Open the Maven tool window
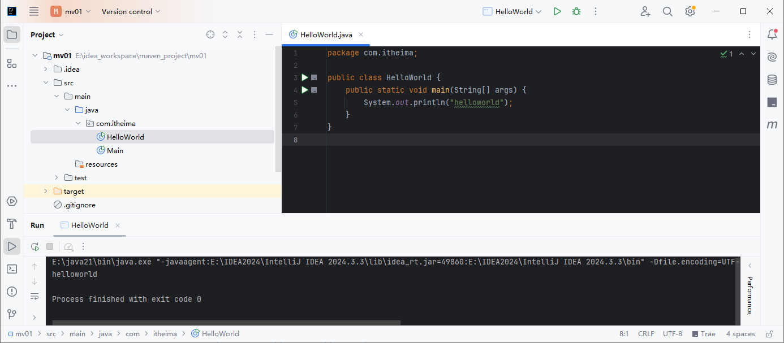 coord(772,125)
